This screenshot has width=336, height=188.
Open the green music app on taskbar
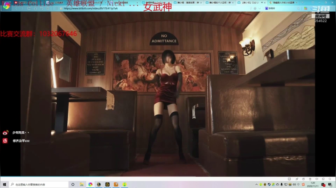point(125,184)
